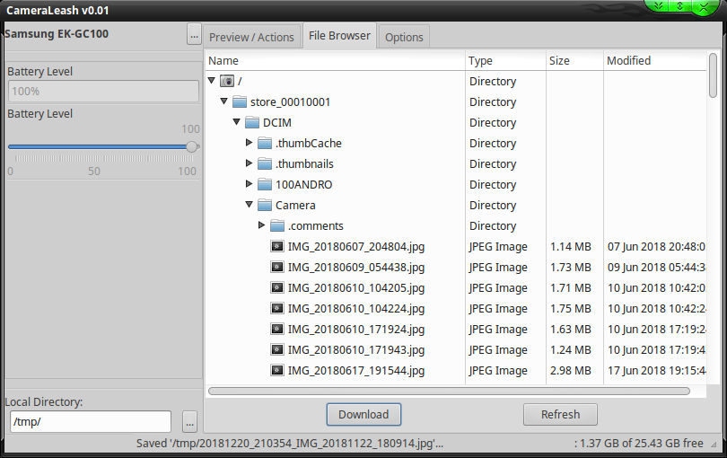Switch to the Preview / Actions tab
The height and width of the screenshot is (458, 727).
coord(251,37)
